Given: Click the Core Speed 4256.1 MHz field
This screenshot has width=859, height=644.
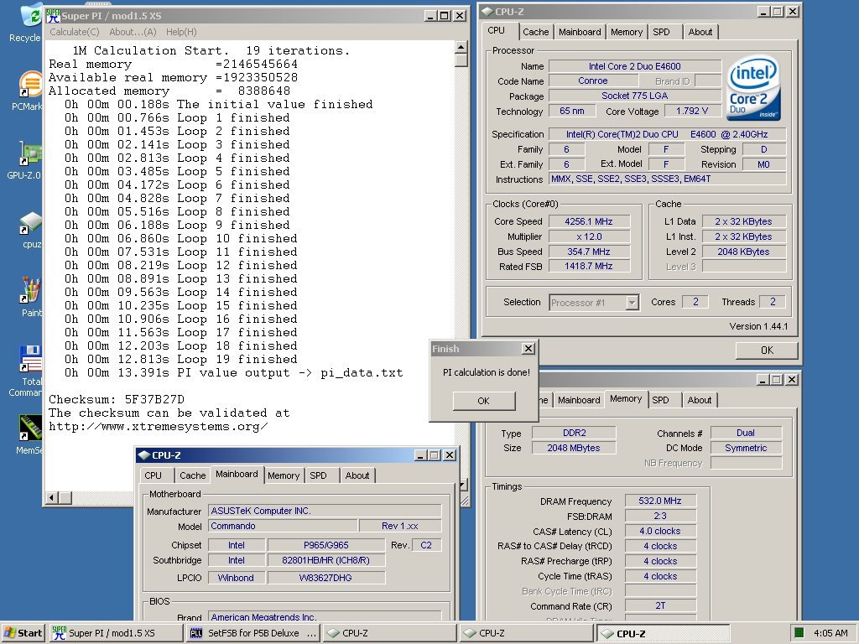Looking at the screenshot, I should pos(589,221).
